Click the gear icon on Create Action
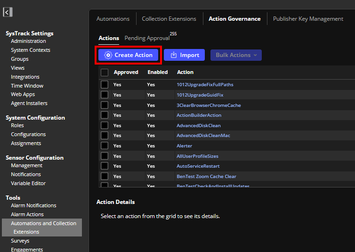 [108, 55]
